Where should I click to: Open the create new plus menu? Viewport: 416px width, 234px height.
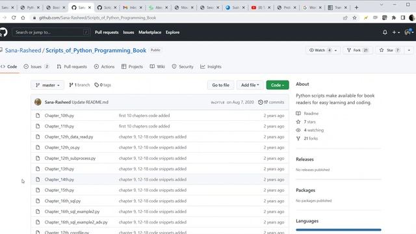point(396,32)
